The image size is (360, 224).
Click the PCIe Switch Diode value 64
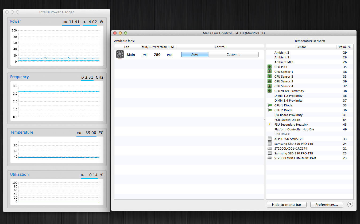(x=345, y=120)
